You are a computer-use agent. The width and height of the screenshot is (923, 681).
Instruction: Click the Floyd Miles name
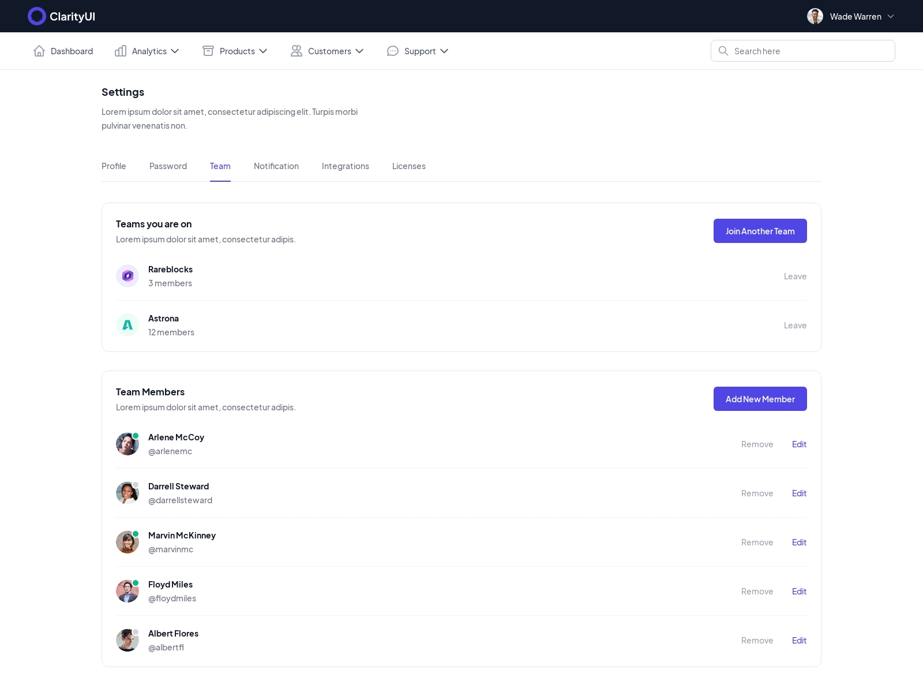click(x=170, y=585)
